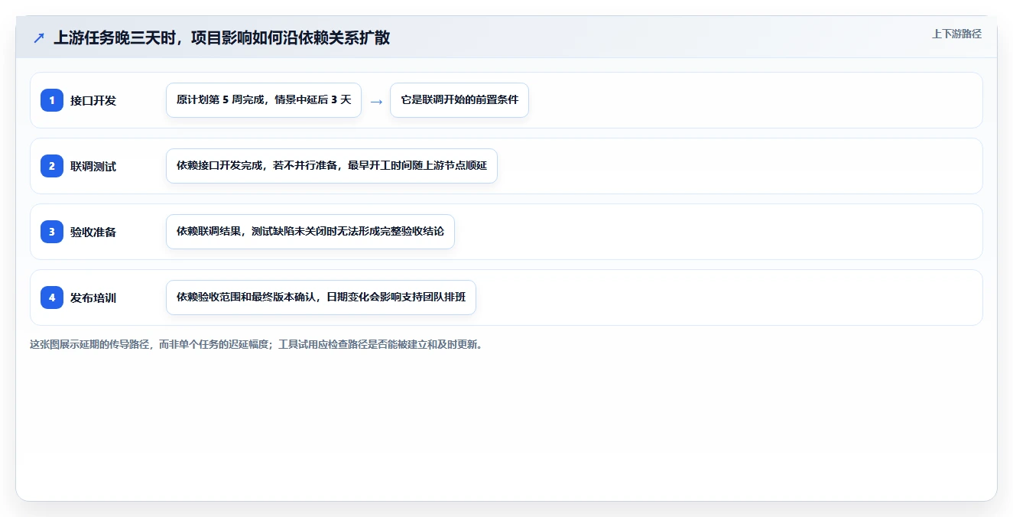The height and width of the screenshot is (517, 1013).
Task: Click the 联调测试 step label
Action: tap(93, 166)
